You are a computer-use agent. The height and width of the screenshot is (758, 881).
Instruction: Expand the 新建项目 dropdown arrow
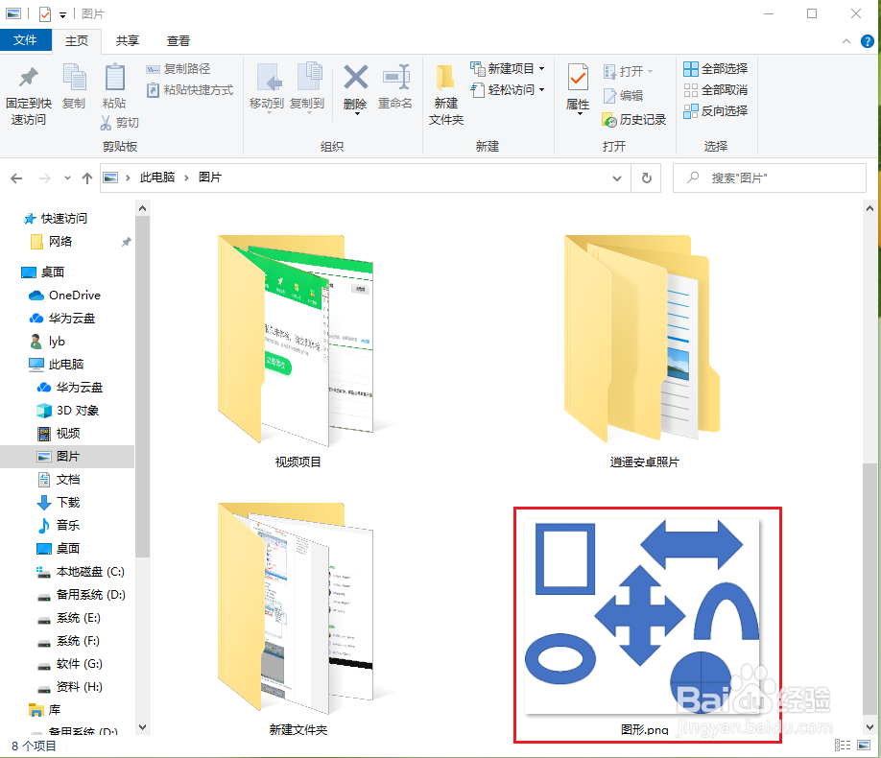pos(540,68)
